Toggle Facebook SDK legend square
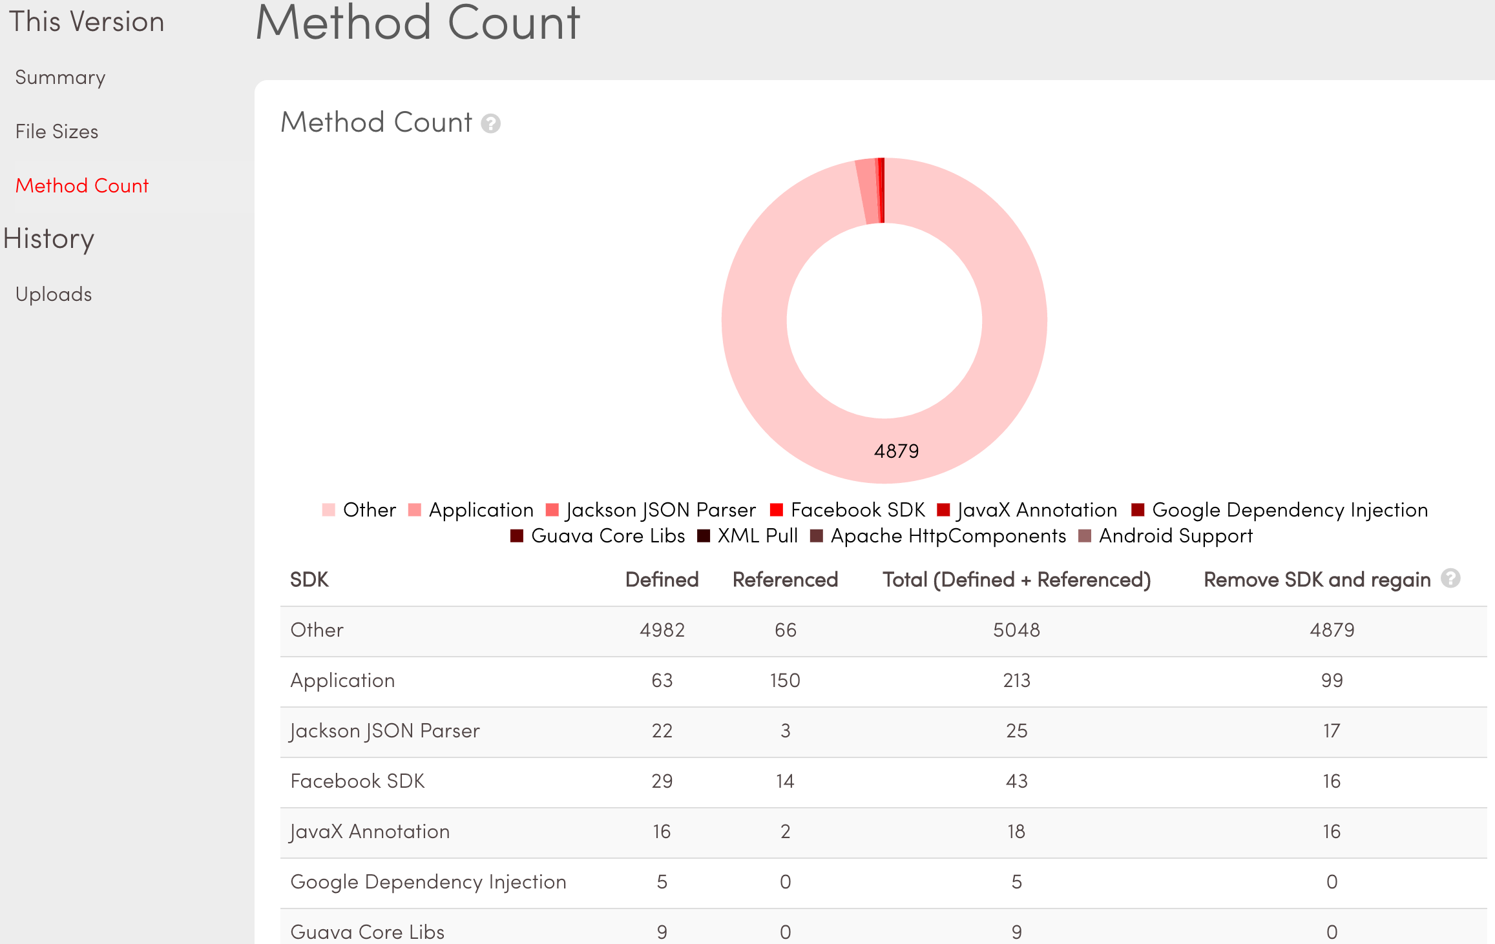 pos(777,510)
